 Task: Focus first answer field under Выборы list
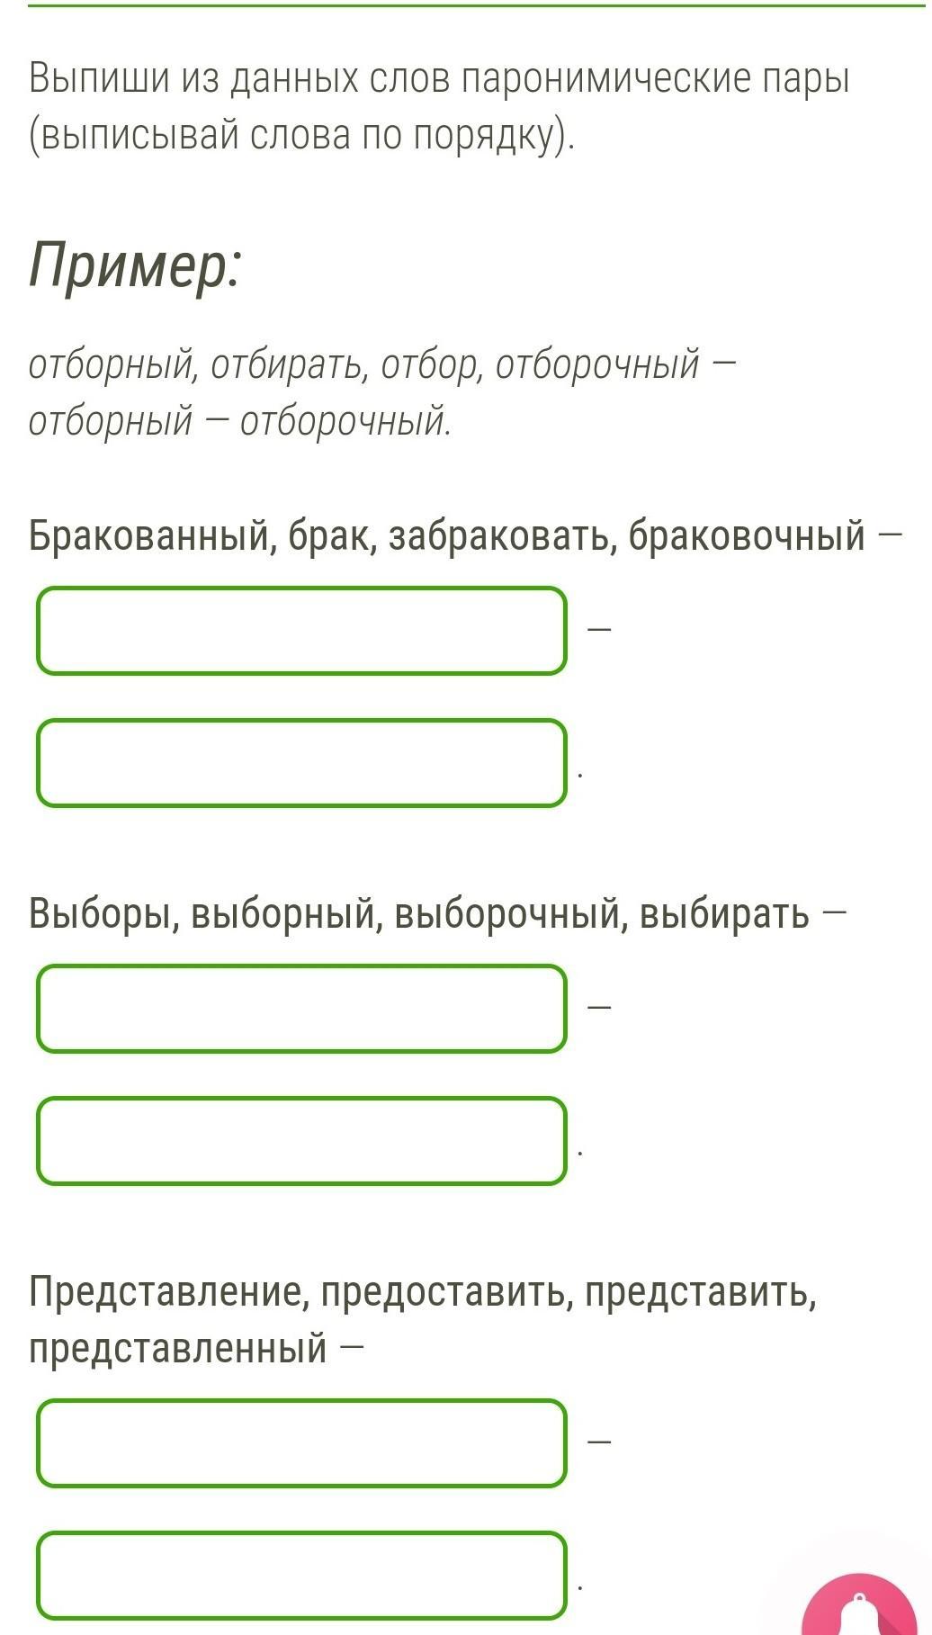point(302,1008)
